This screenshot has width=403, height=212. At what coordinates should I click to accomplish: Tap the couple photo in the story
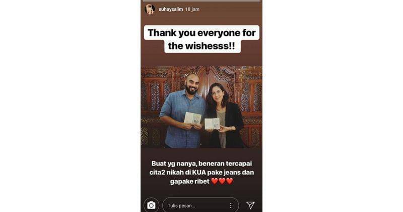[201, 107]
